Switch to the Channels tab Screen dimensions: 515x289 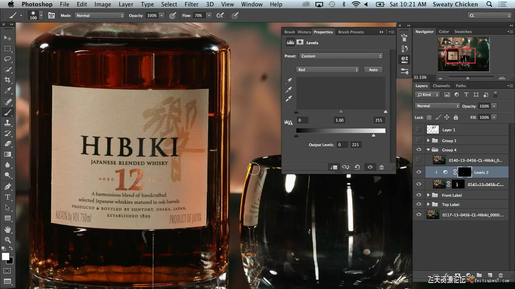click(x=441, y=85)
